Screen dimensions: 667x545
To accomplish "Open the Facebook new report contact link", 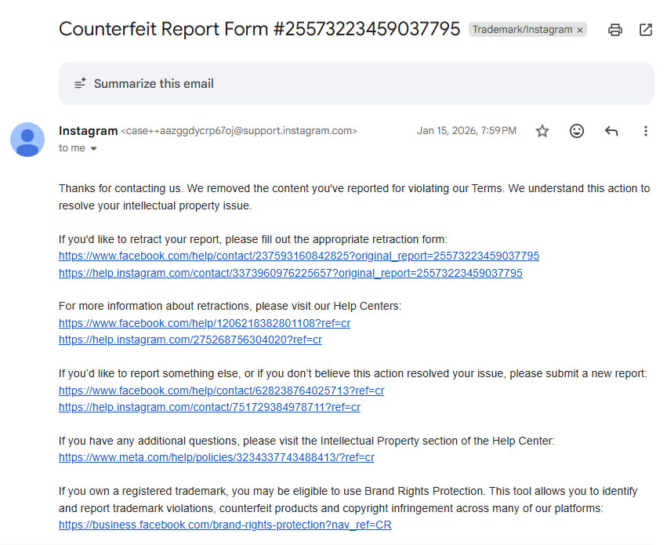I will pos(221,391).
